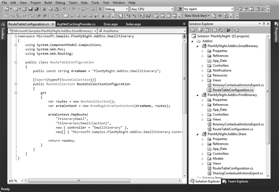Click the editor split handle above the scrollbar
Viewport: 279px width, 192px height.
(x=185, y=36)
